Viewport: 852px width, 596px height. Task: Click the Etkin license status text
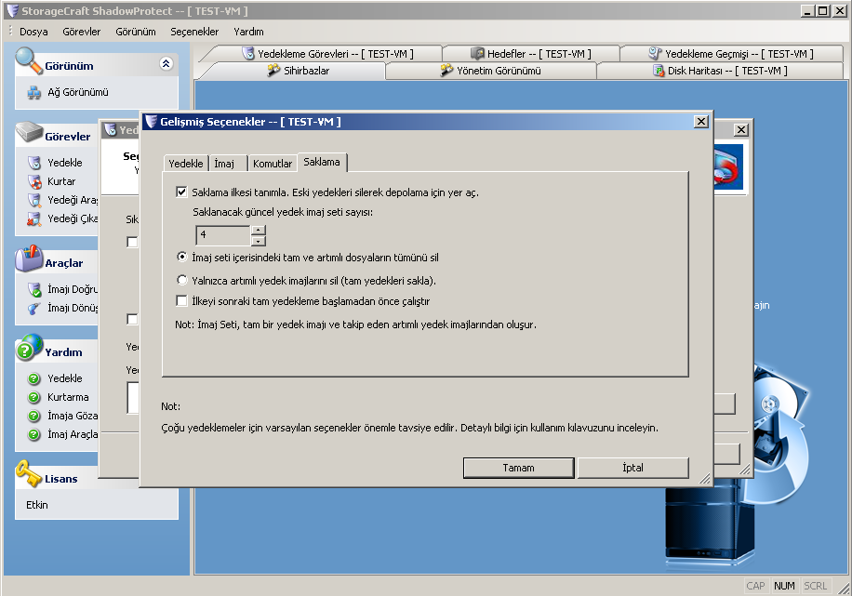[x=37, y=505]
